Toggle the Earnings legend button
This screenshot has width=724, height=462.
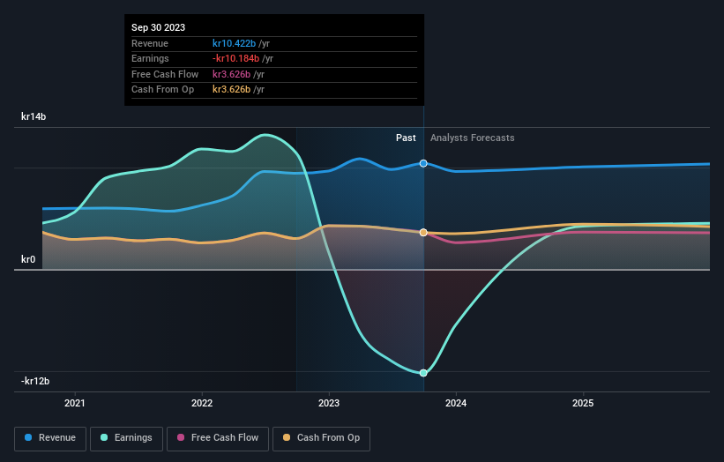coord(126,438)
